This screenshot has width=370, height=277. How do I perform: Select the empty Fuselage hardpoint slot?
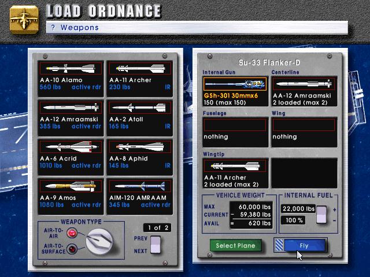click(x=235, y=132)
